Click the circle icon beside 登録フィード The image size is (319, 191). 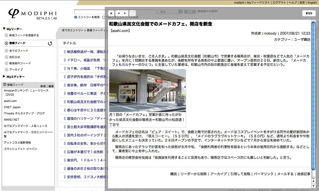6,43
